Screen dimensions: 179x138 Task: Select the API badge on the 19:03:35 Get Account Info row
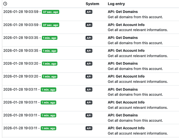pyautogui.click(x=89, y=51)
